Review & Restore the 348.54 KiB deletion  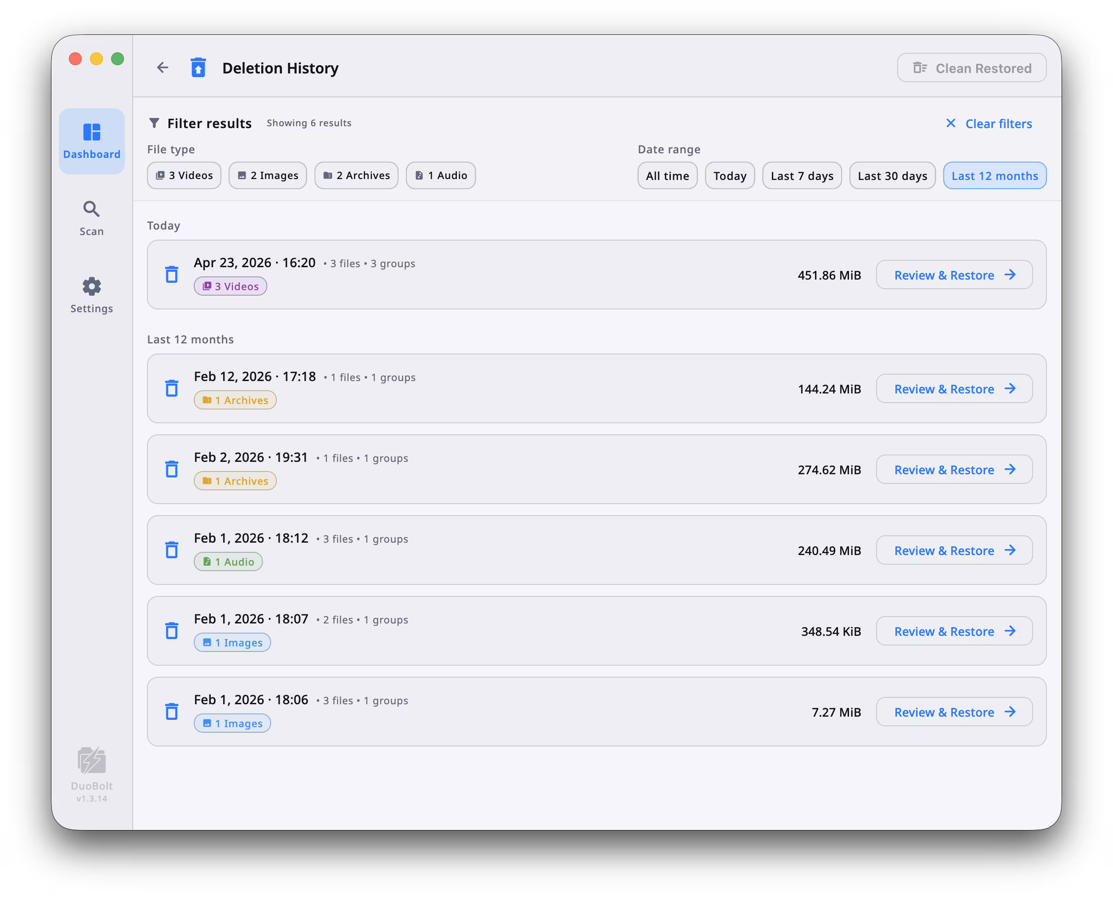(x=954, y=630)
